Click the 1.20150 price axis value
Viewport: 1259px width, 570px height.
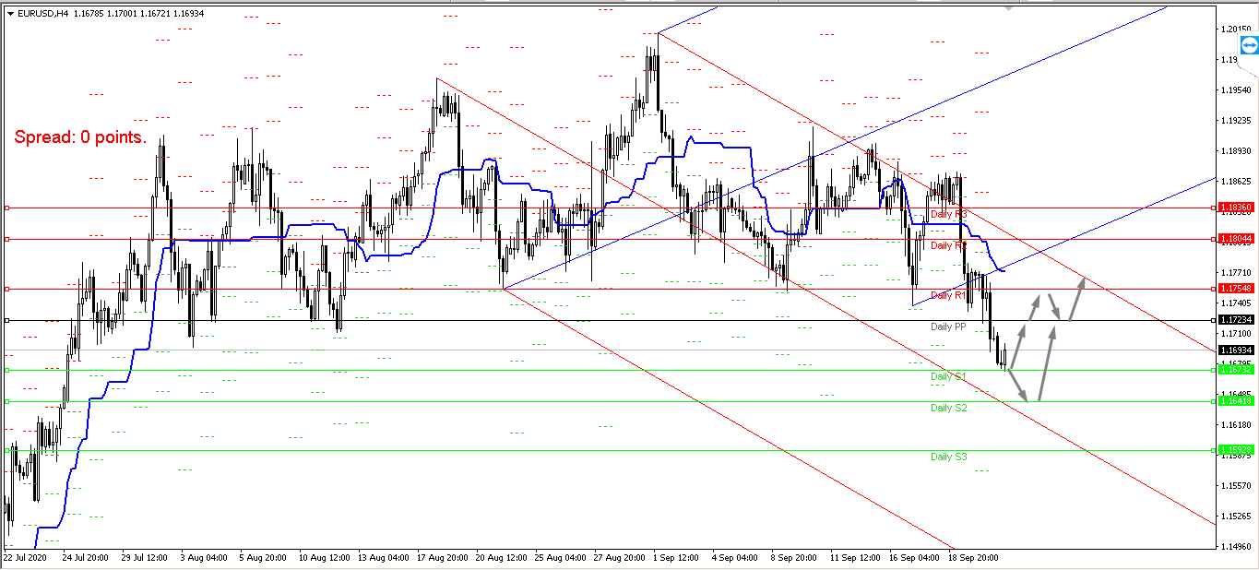(x=1236, y=30)
